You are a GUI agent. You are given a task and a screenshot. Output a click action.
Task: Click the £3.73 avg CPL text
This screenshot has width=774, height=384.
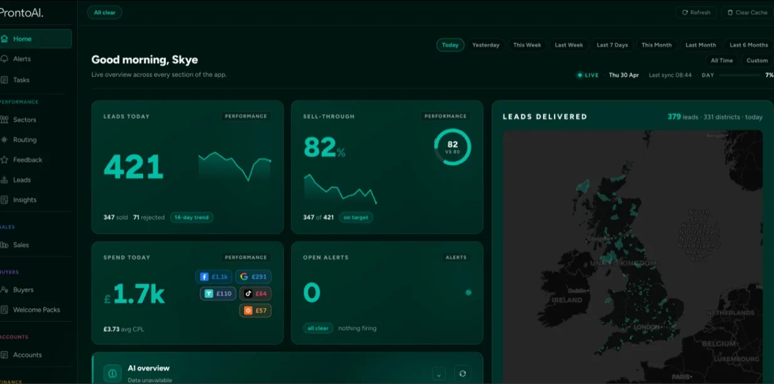(x=124, y=329)
